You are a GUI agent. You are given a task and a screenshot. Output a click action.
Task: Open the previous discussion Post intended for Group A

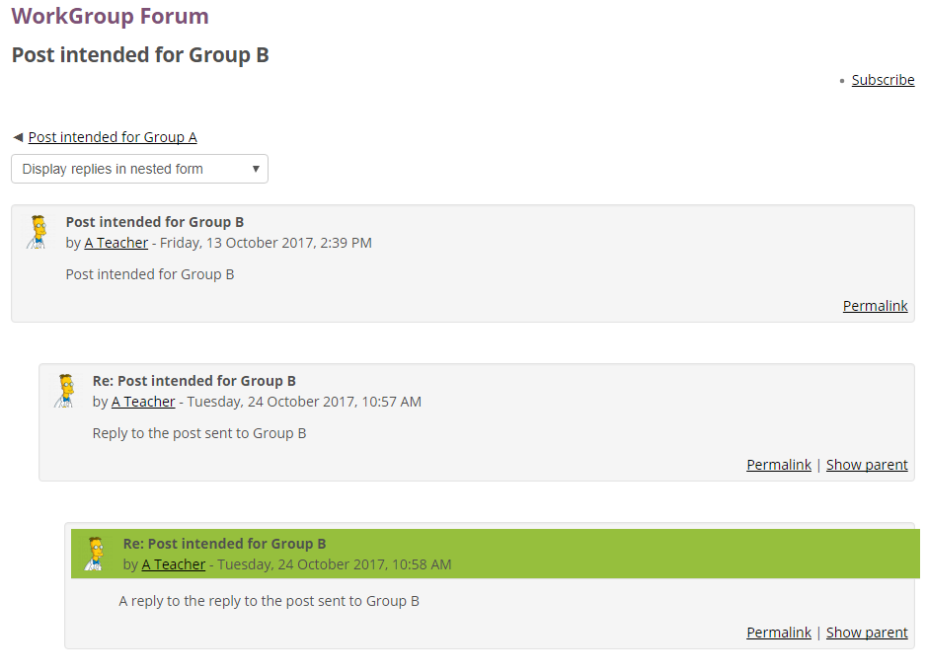[x=112, y=137]
